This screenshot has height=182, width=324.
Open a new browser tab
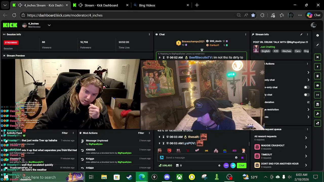click(x=197, y=5)
